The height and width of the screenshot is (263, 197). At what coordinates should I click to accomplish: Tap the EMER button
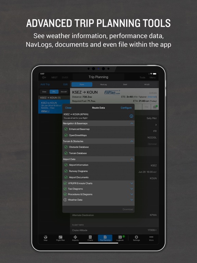pos(65,77)
